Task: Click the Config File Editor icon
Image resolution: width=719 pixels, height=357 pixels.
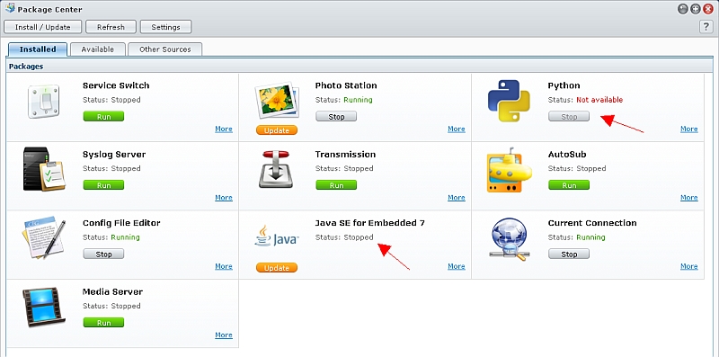Action: [x=43, y=238]
